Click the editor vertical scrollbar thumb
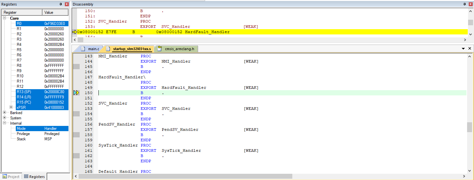Viewport: 474px width, 180px height. [x=470, y=127]
